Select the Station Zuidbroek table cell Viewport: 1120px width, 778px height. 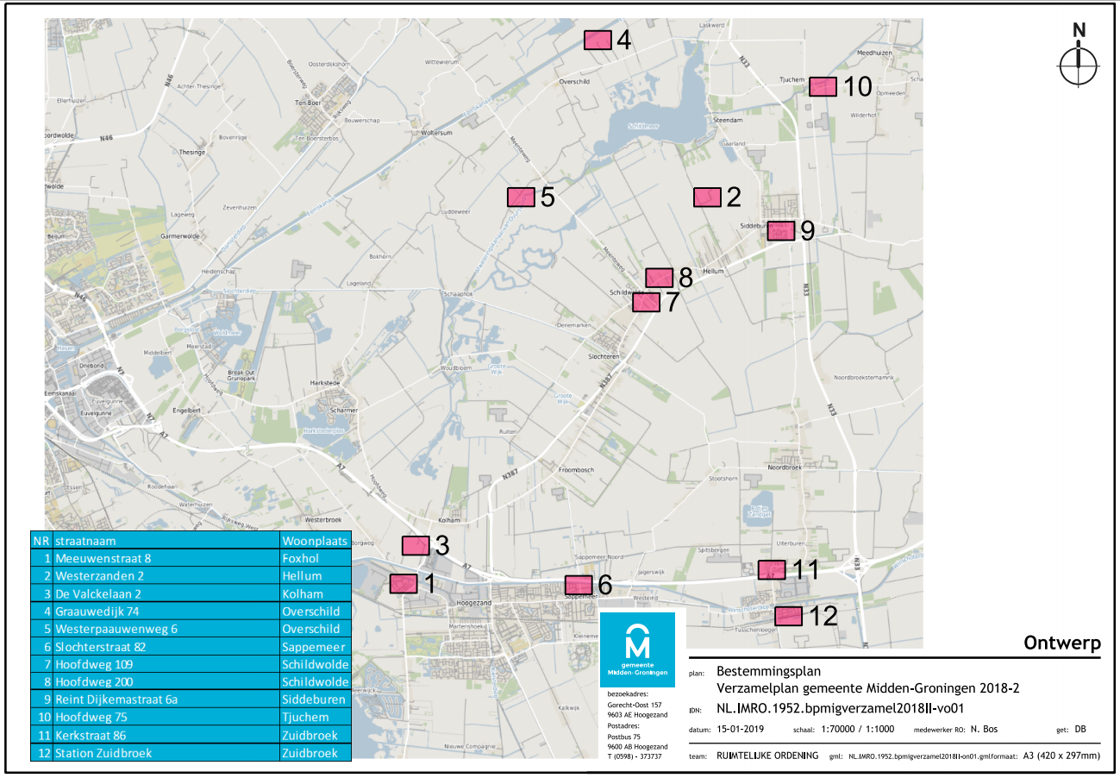(165, 753)
